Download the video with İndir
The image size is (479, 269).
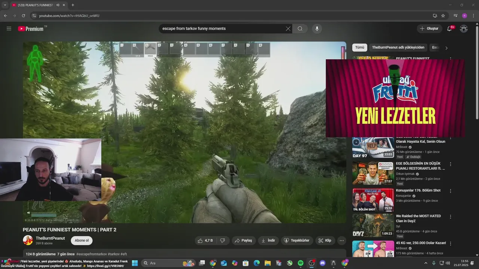pos(268,240)
